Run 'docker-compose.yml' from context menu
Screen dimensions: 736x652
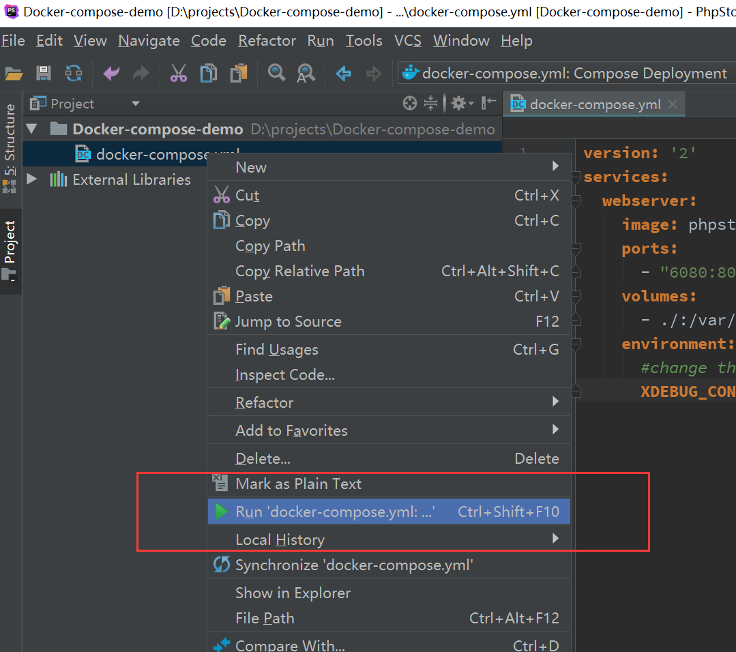tap(334, 512)
